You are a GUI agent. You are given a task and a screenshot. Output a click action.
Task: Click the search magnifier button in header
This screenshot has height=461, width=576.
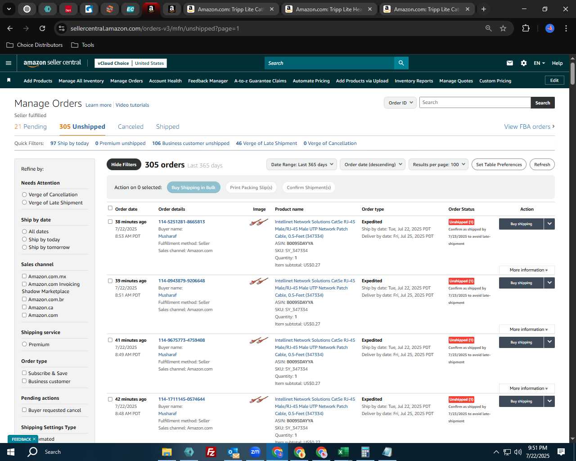point(401,63)
